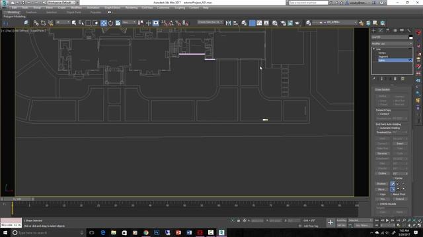The width and height of the screenshot is (423, 237).
Task: Open the Create Selection Set dropdown
Action: click(x=210, y=22)
